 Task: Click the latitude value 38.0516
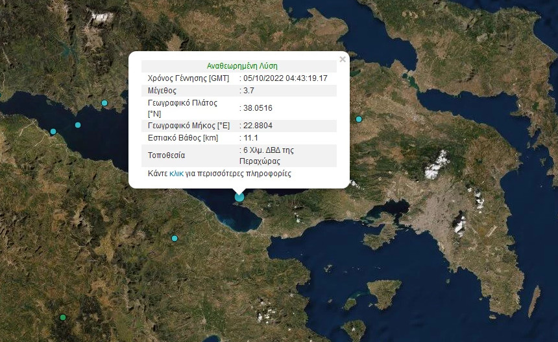pos(258,108)
